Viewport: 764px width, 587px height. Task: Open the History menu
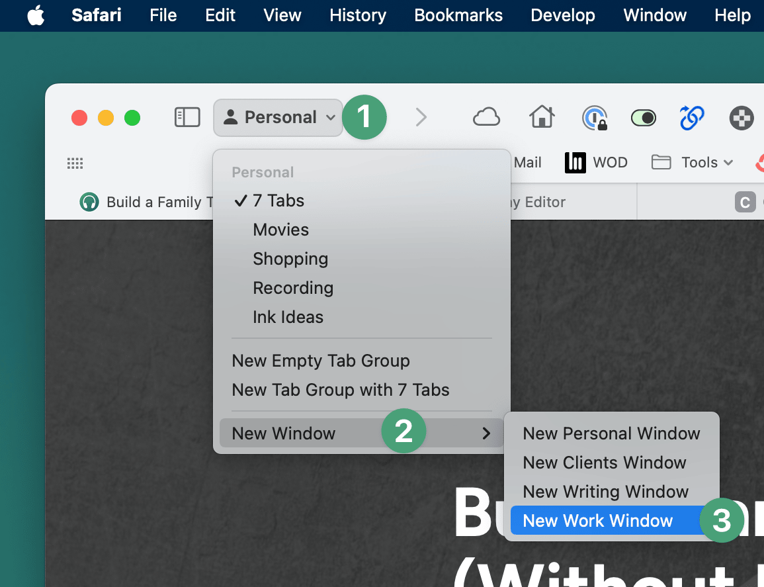[358, 15]
